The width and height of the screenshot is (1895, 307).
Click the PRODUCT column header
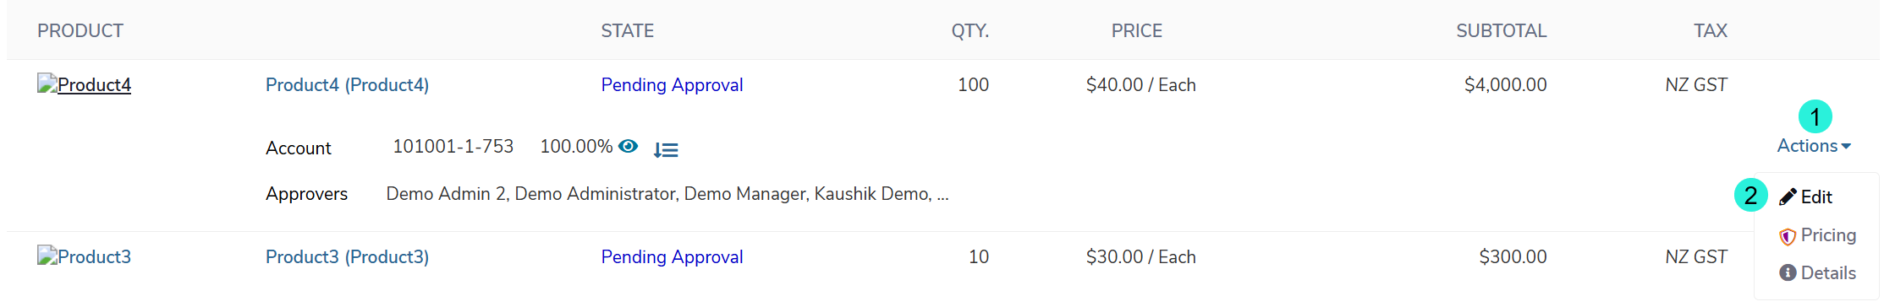(80, 31)
